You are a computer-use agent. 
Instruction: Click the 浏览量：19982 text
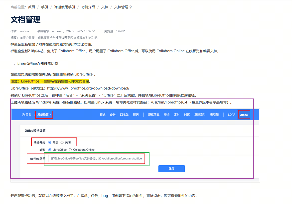114,31
